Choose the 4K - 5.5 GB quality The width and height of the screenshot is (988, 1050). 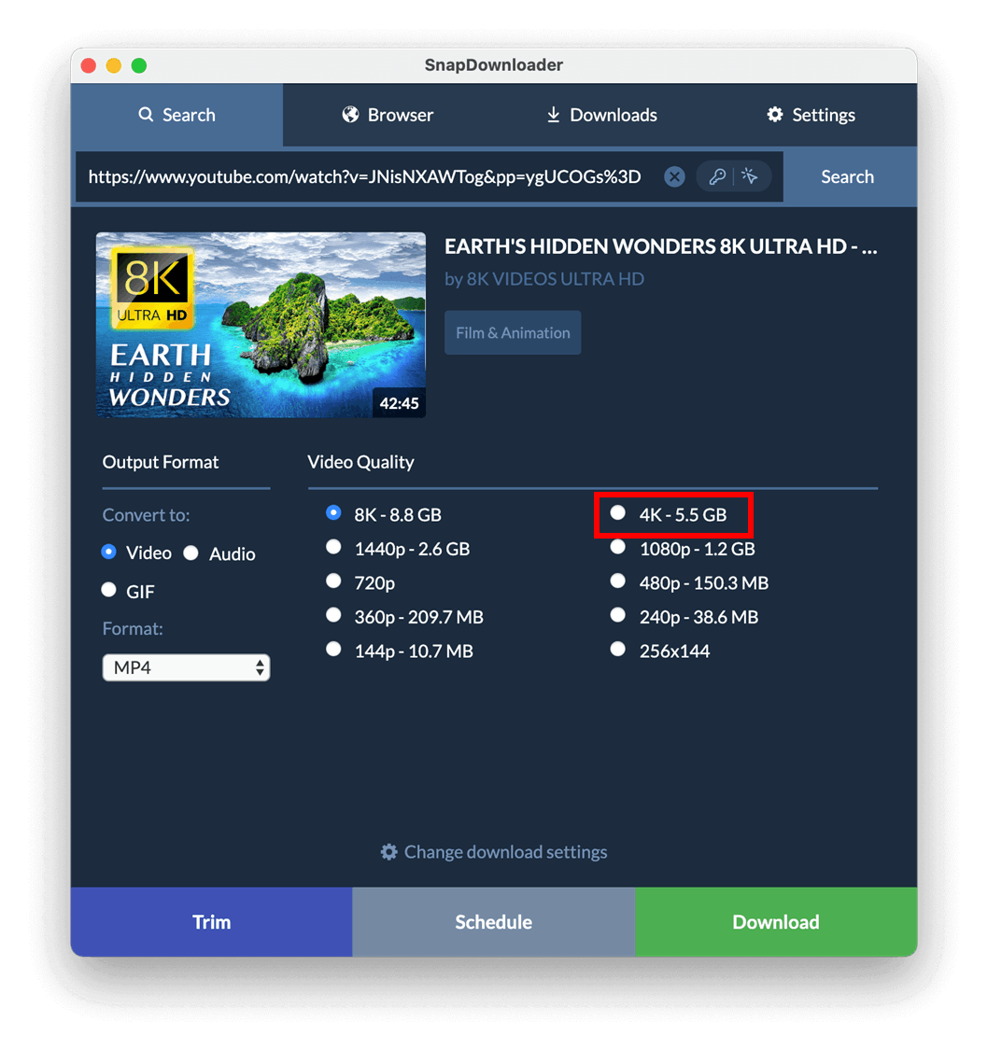coord(670,514)
